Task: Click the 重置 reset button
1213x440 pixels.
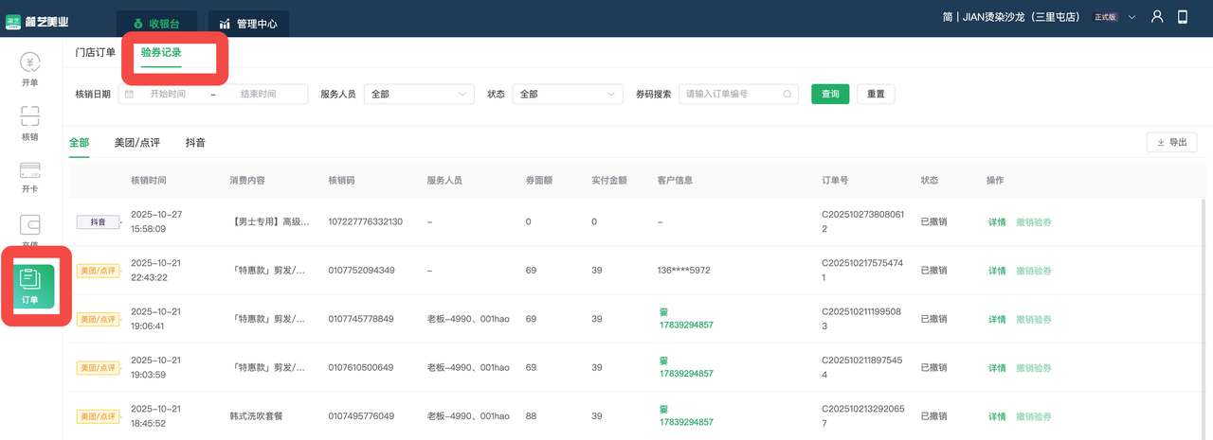Action: click(x=876, y=95)
